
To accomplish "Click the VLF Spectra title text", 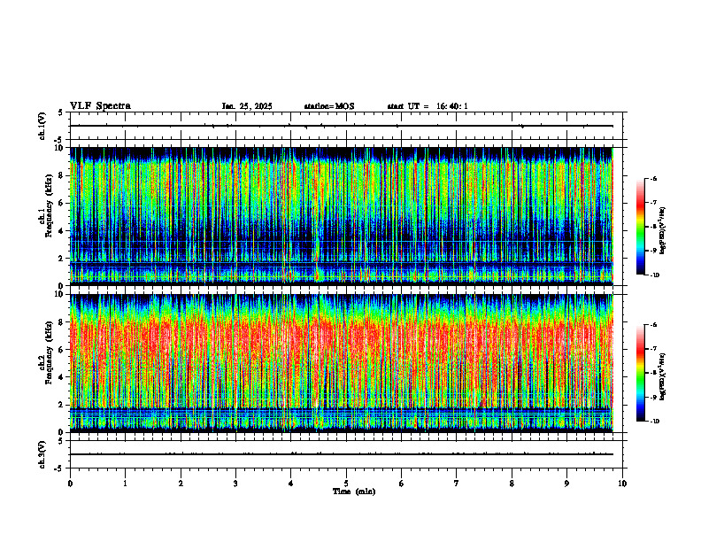I will click(x=100, y=106).
